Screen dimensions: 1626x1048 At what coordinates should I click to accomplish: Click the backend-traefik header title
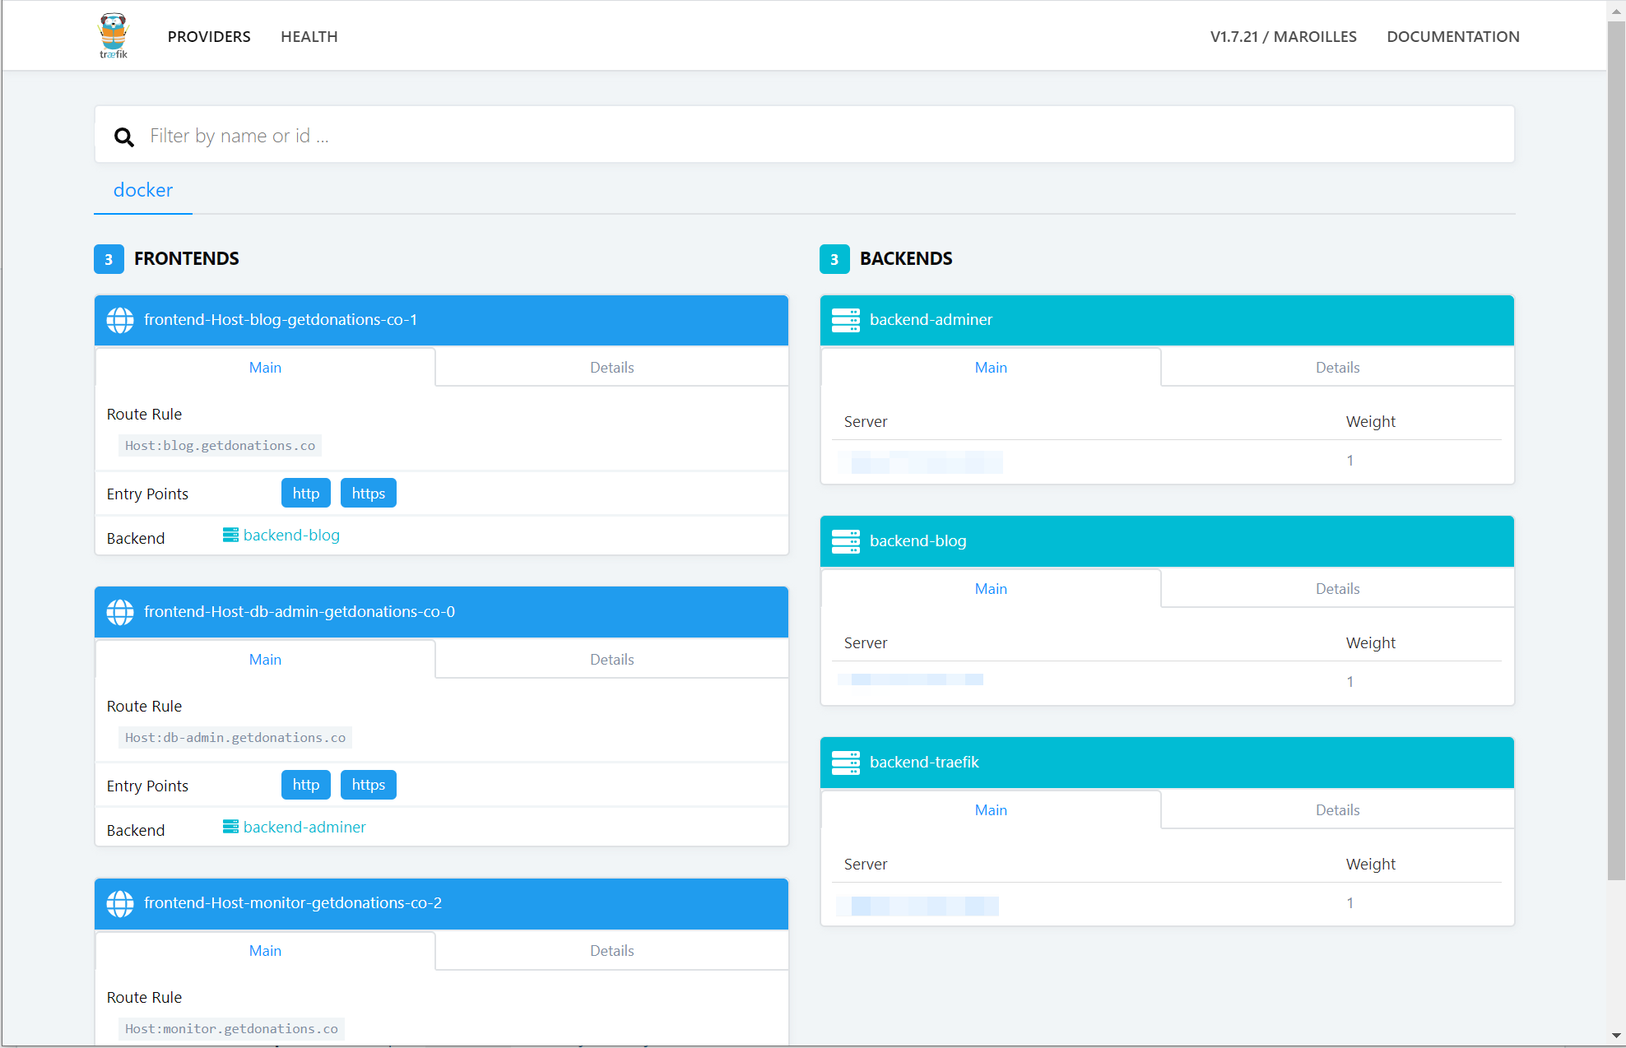[924, 763]
